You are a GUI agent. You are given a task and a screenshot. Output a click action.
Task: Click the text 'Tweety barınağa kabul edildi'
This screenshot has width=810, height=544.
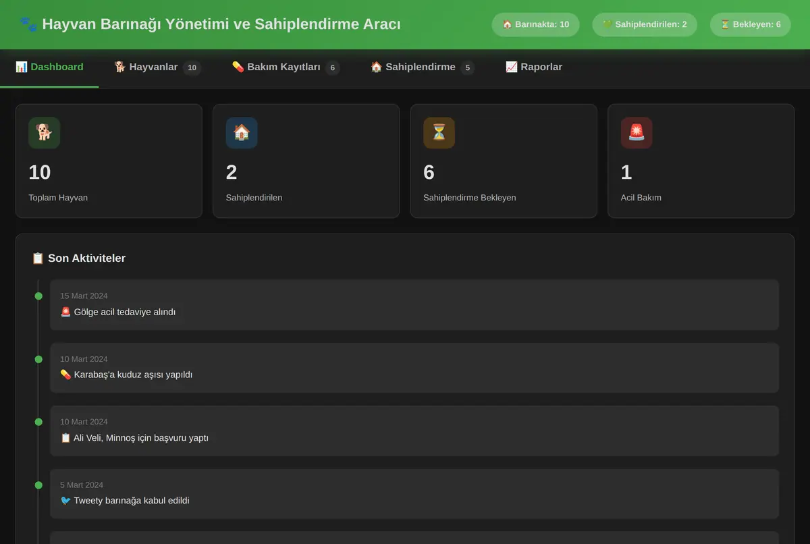tap(132, 501)
